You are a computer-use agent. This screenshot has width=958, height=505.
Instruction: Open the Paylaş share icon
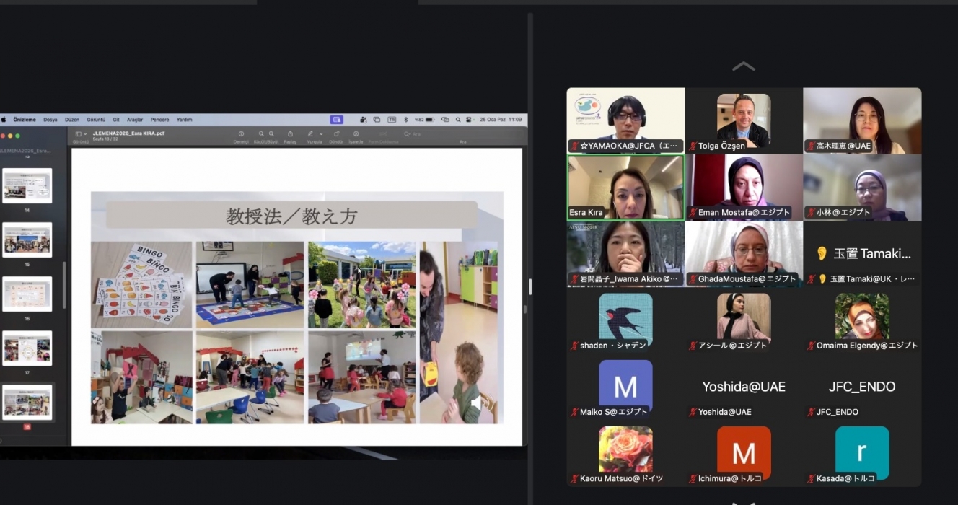coord(290,134)
